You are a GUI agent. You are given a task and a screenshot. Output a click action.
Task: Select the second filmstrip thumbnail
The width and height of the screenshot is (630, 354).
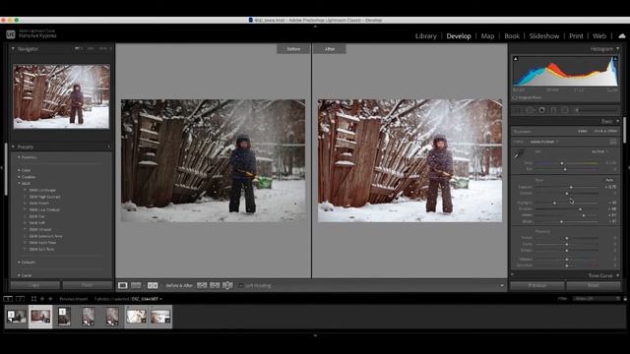(40, 317)
